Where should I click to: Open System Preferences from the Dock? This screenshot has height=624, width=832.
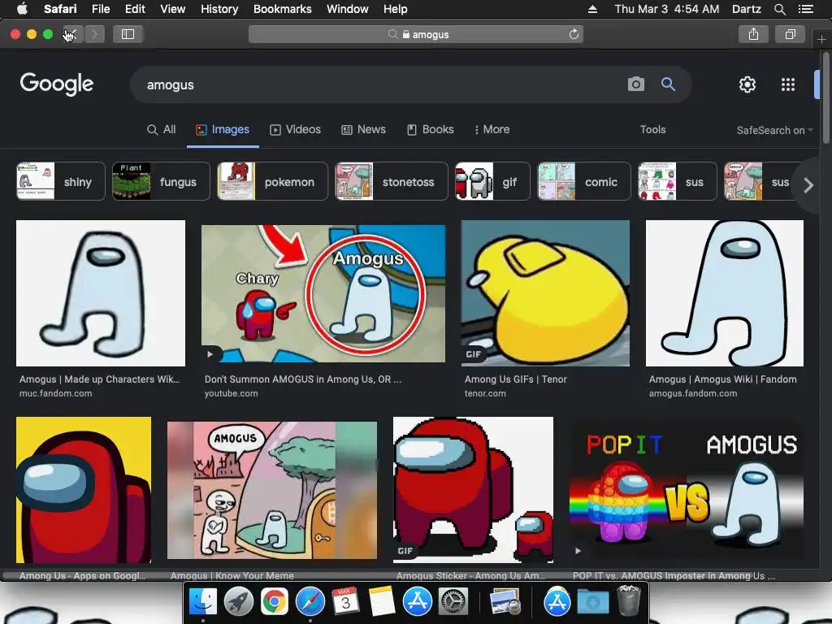point(453,602)
